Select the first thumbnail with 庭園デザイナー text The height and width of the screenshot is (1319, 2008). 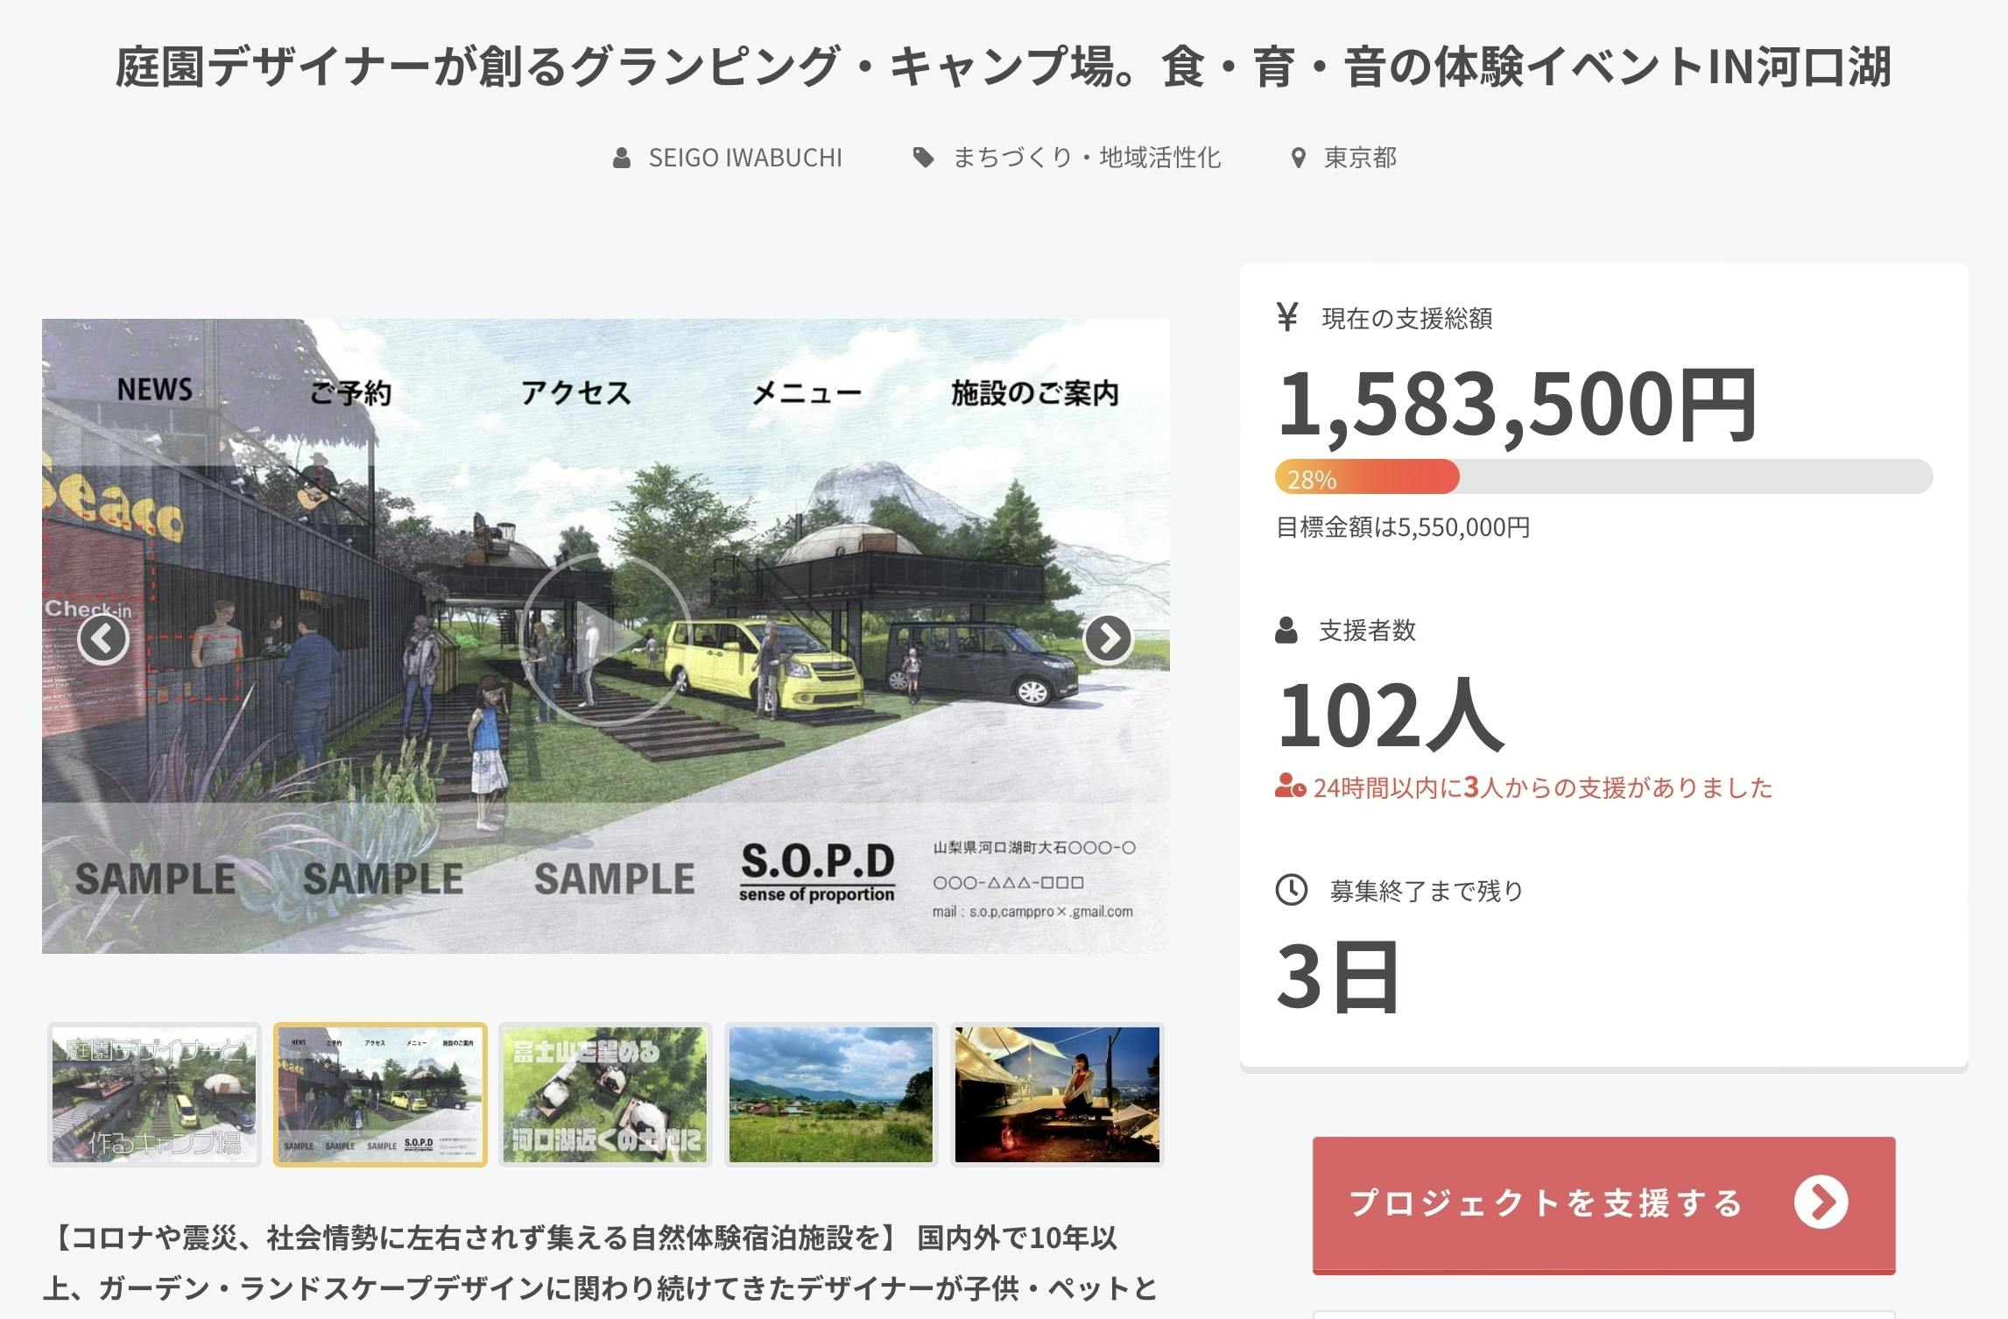coord(154,1094)
